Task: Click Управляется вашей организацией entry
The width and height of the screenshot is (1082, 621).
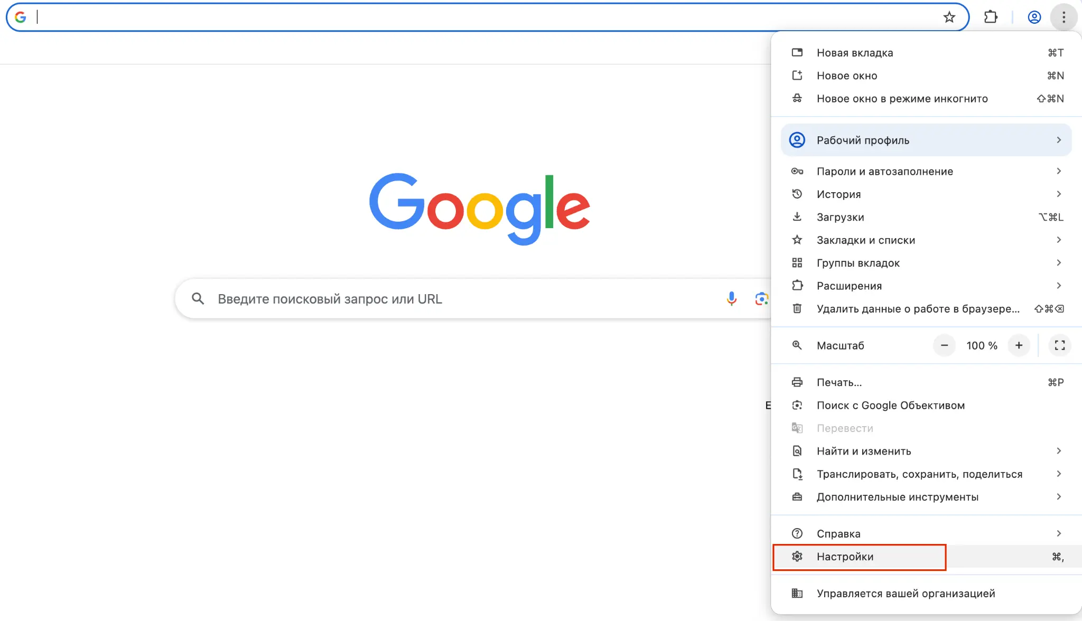Action: pyautogui.click(x=926, y=593)
